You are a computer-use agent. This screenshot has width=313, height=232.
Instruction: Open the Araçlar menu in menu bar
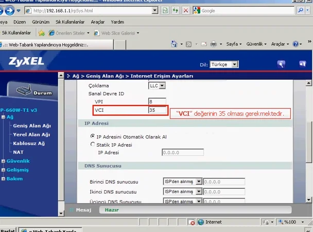click(98, 22)
